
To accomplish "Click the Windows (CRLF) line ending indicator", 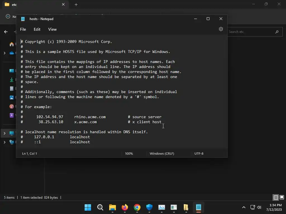I will tap(162, 154).
